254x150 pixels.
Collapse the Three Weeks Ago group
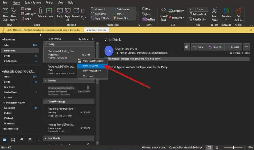[46, 102]
